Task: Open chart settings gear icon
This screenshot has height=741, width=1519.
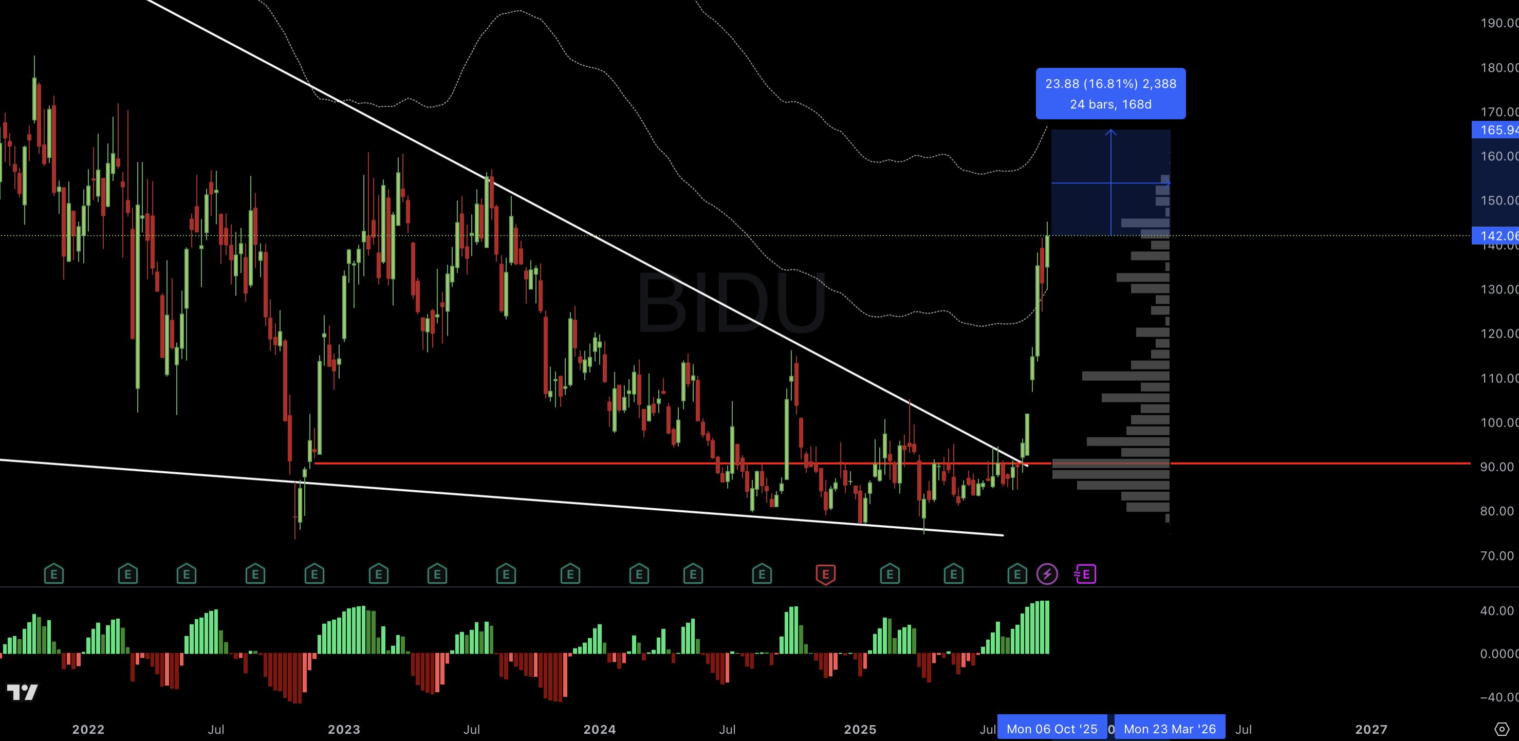Action: [x=1502, y=729]
